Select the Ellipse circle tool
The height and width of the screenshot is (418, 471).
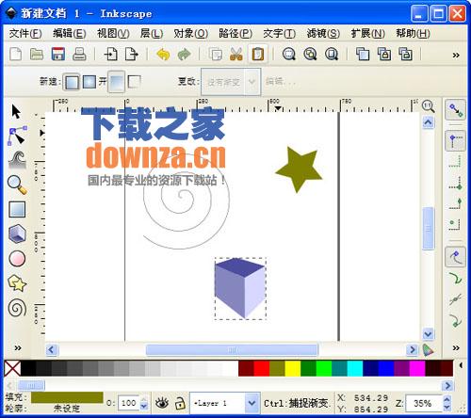coord(17,259)
